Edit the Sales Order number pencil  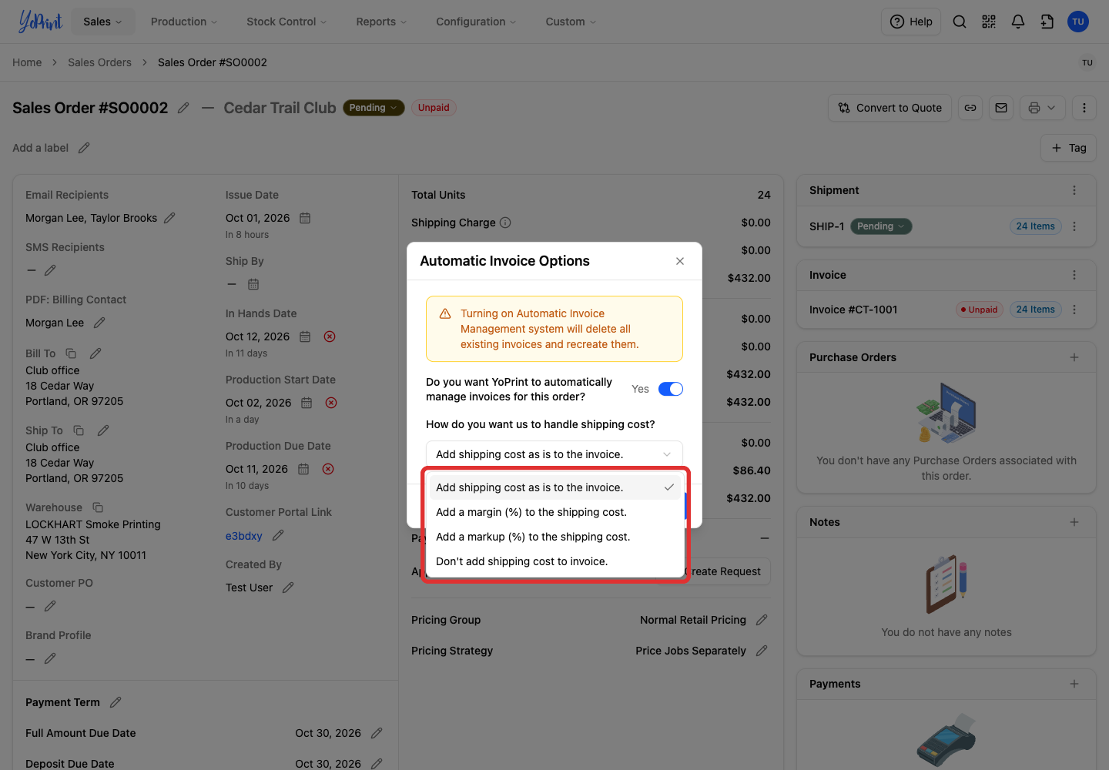[183, 108]
